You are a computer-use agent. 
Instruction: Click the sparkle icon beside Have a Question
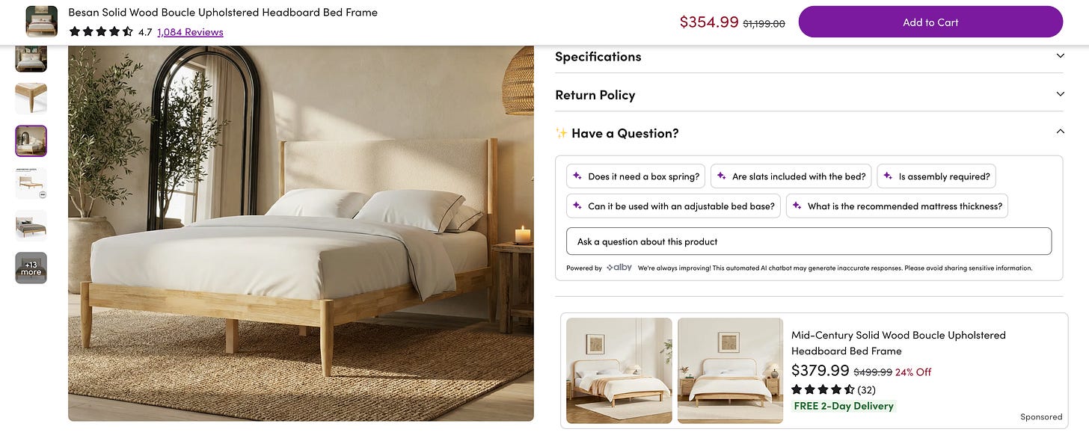561,133
